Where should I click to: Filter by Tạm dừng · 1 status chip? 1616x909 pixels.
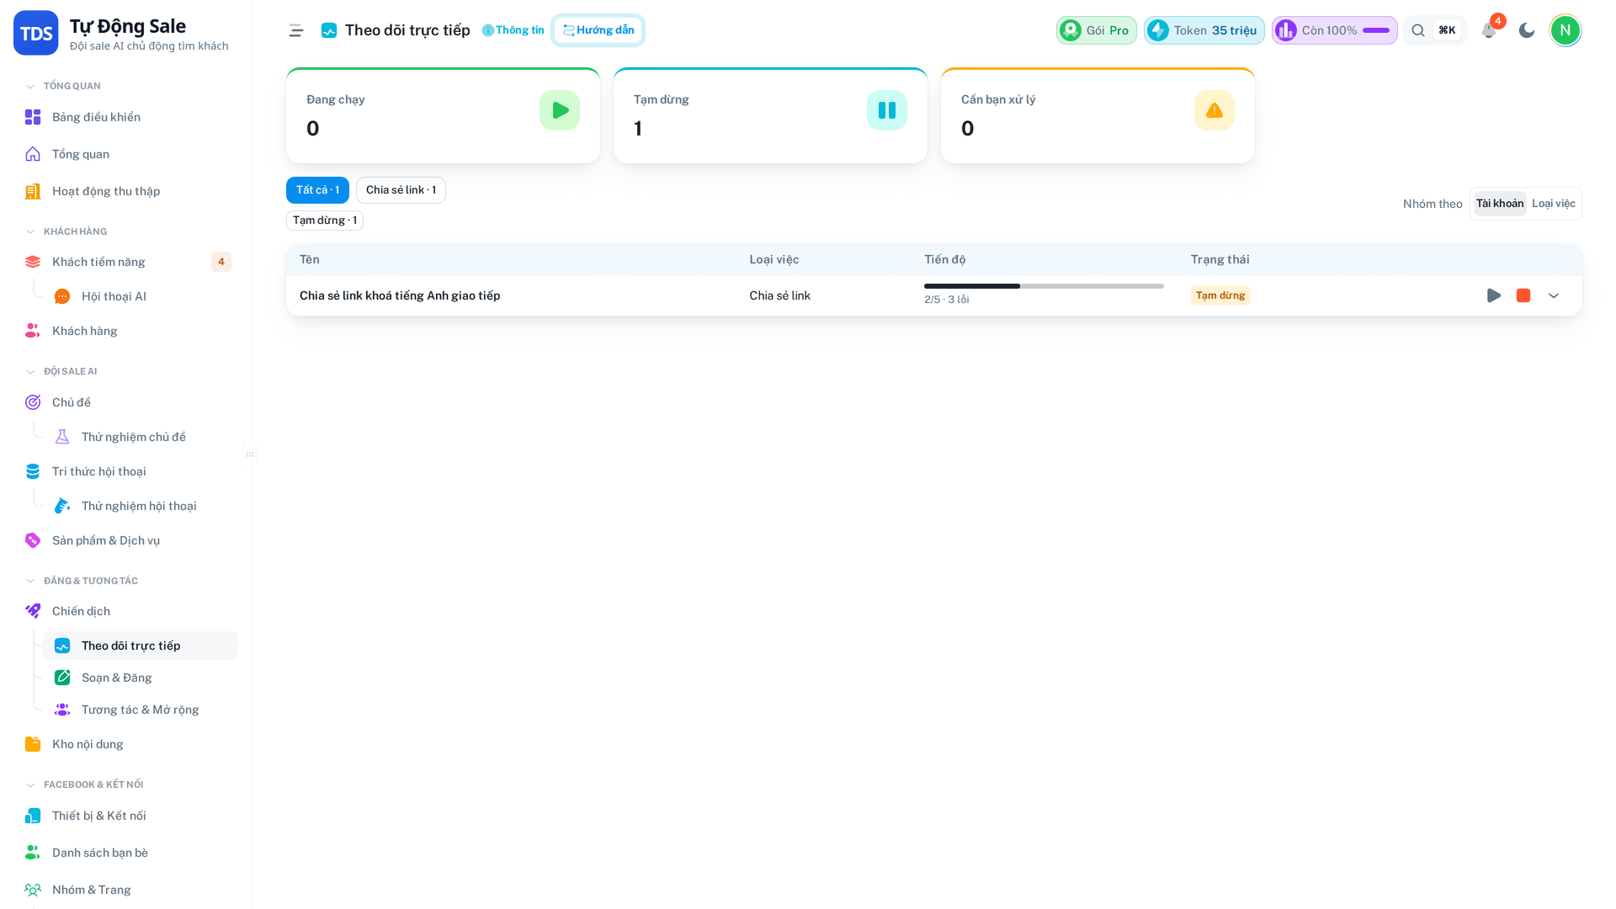coord(325,221)
